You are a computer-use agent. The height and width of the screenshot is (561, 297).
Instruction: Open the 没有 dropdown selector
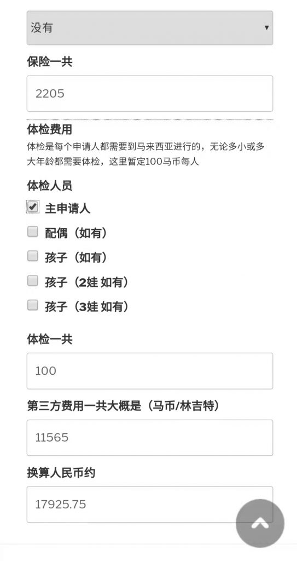click(x=150, y=28)
